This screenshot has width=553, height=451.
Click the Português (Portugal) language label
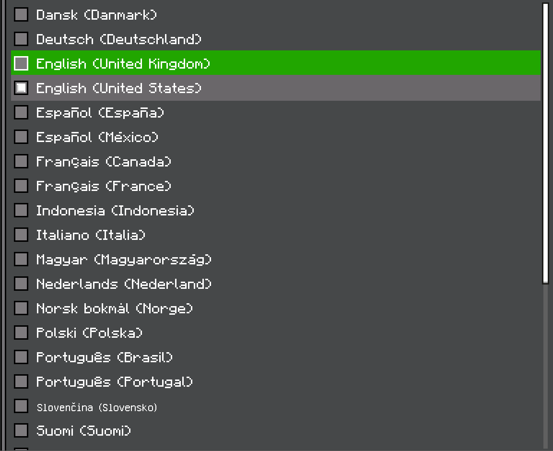[x=115, y=382]
